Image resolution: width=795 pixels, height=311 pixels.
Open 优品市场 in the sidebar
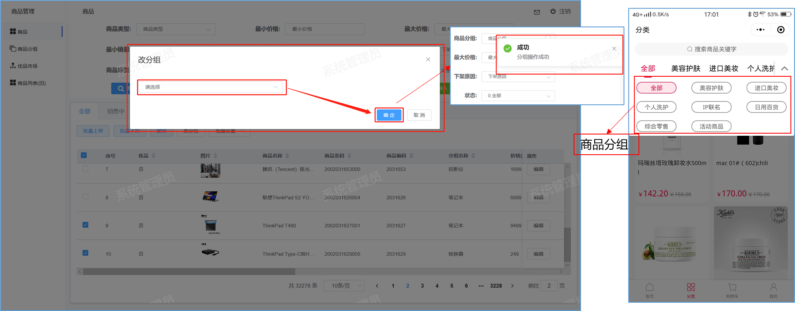[x=27, y=66]
